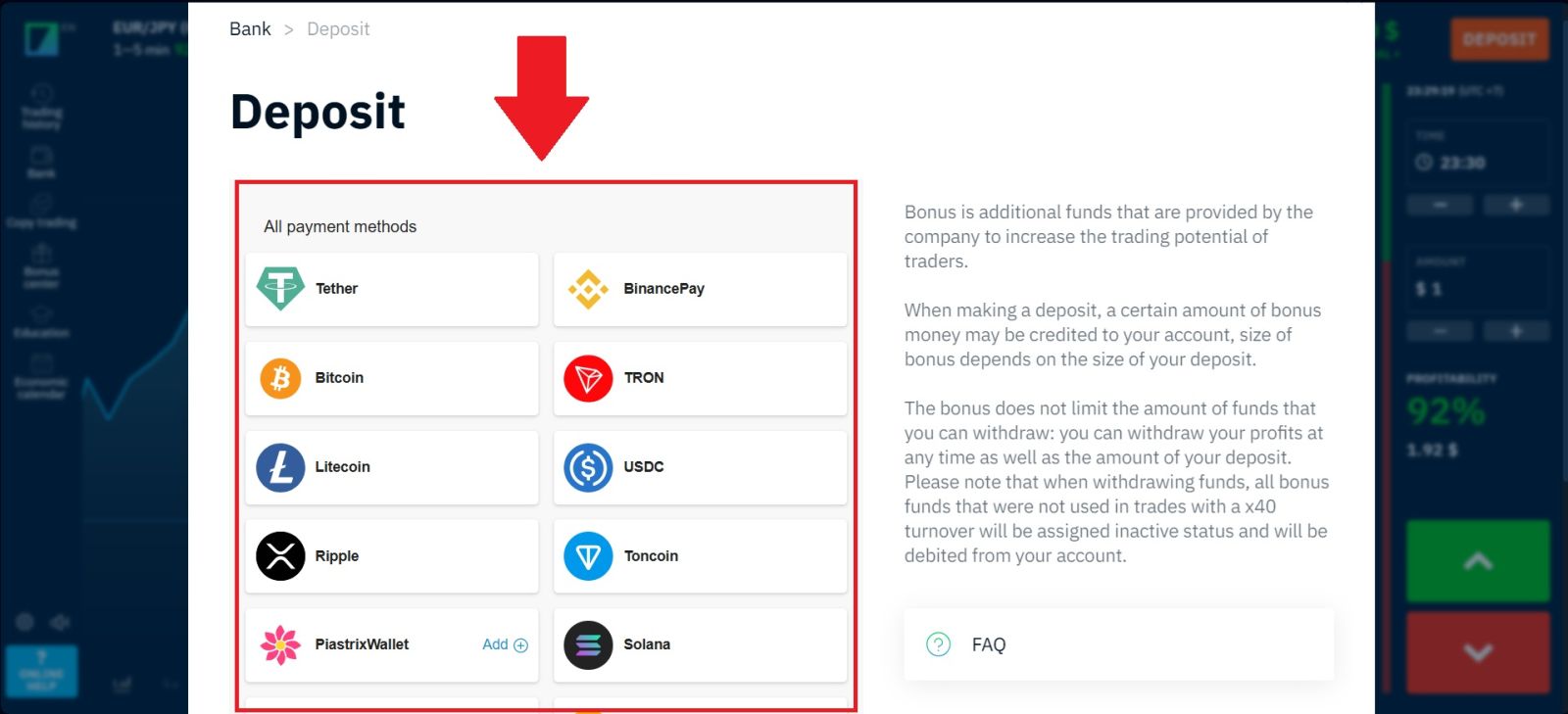Click the red TRON icon
The image size is (1568, 714).
[x=588, y=378]
